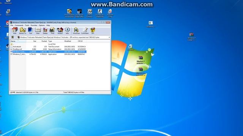
Task: Select the Pro Evolution Soccer desktop shortcut
Action: pos(69,13)
